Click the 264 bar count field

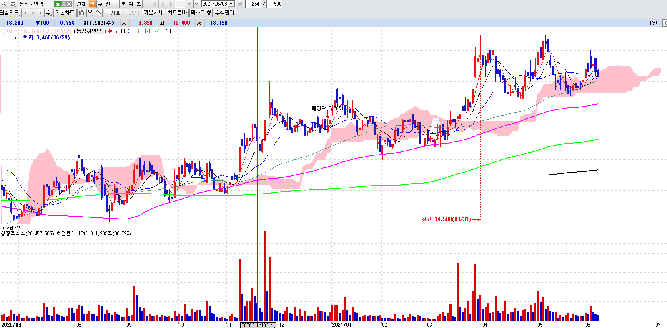(x=253, y=4)
